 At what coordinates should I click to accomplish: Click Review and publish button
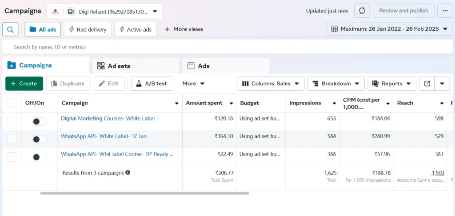tap(403, 11)
